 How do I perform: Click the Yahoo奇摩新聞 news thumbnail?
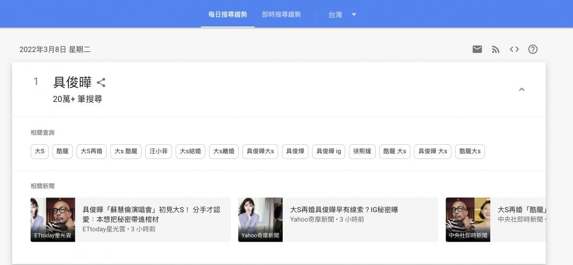pyautogui.click(x=260, y=219)
